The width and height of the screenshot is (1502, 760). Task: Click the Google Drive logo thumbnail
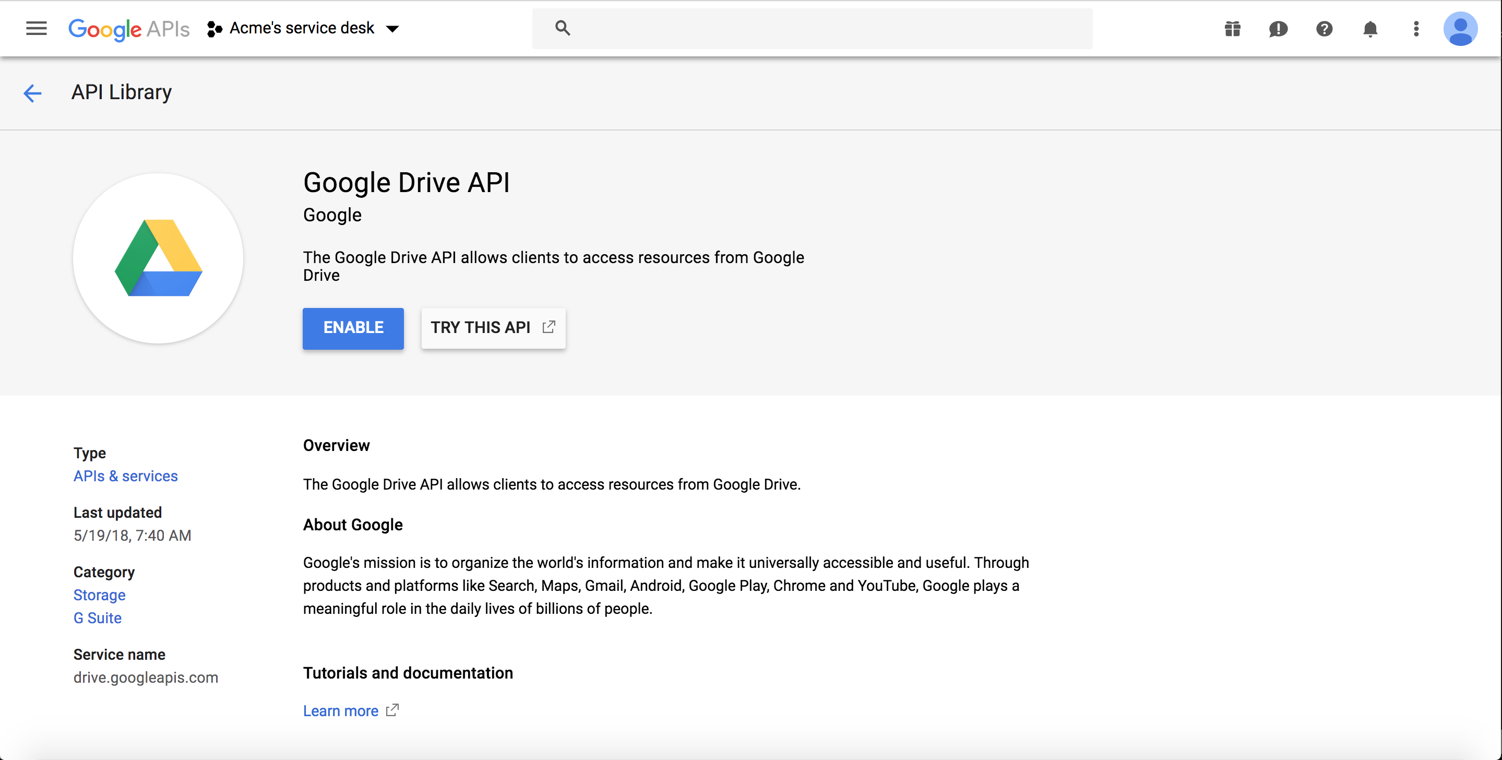[158, 258]
